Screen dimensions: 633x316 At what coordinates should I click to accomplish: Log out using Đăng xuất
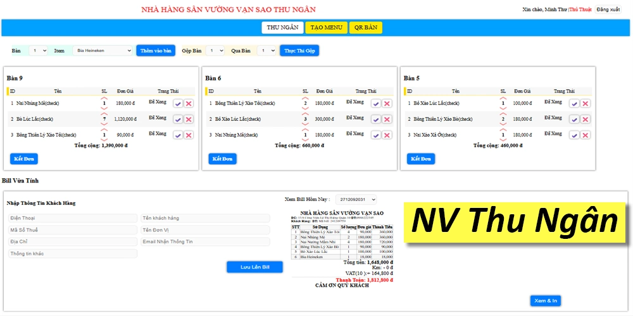pos(608,9)
